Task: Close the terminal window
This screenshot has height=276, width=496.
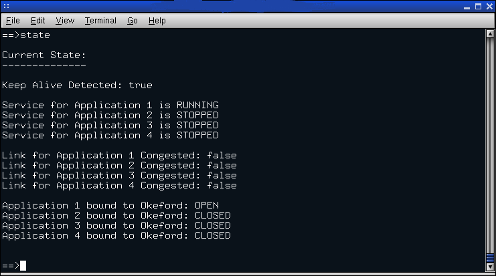Action: 489,6
